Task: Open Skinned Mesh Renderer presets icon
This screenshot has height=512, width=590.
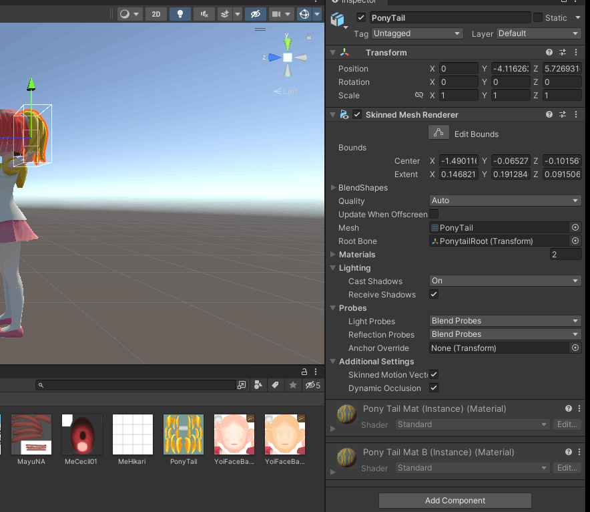Action: coord(563,114)
